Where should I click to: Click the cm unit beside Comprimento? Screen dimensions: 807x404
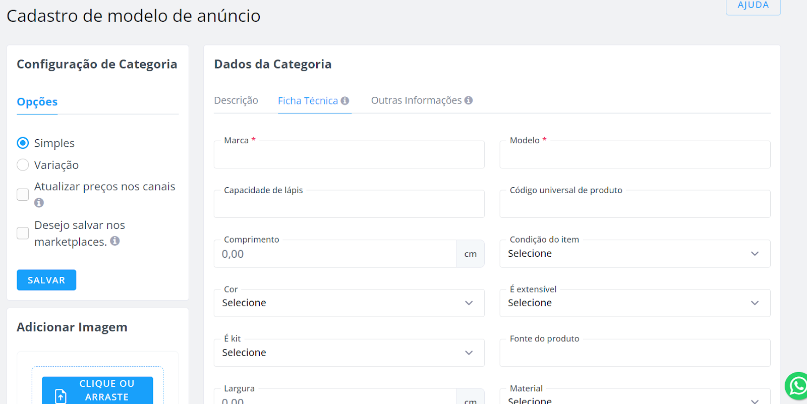(471, 254)
